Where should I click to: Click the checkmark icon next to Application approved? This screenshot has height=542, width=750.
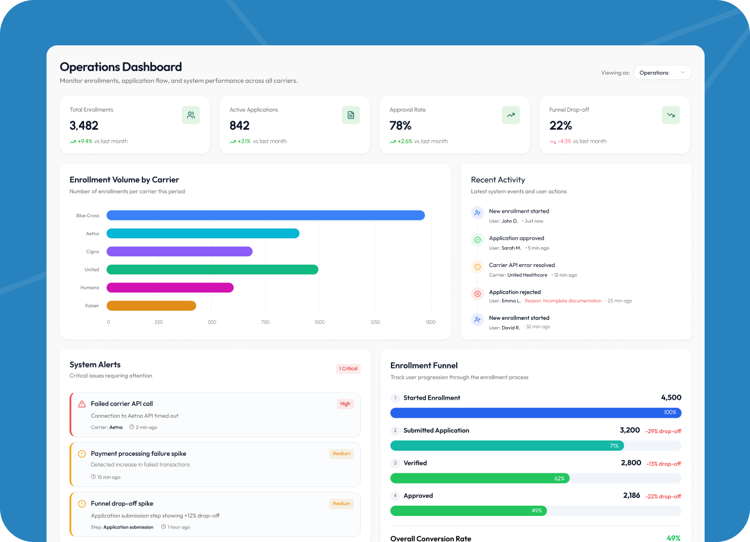point(477,240)
